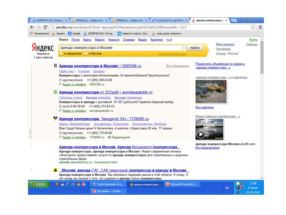
Task: Open the Аренда компрессора от 257руб result
Action: (105, 92)
